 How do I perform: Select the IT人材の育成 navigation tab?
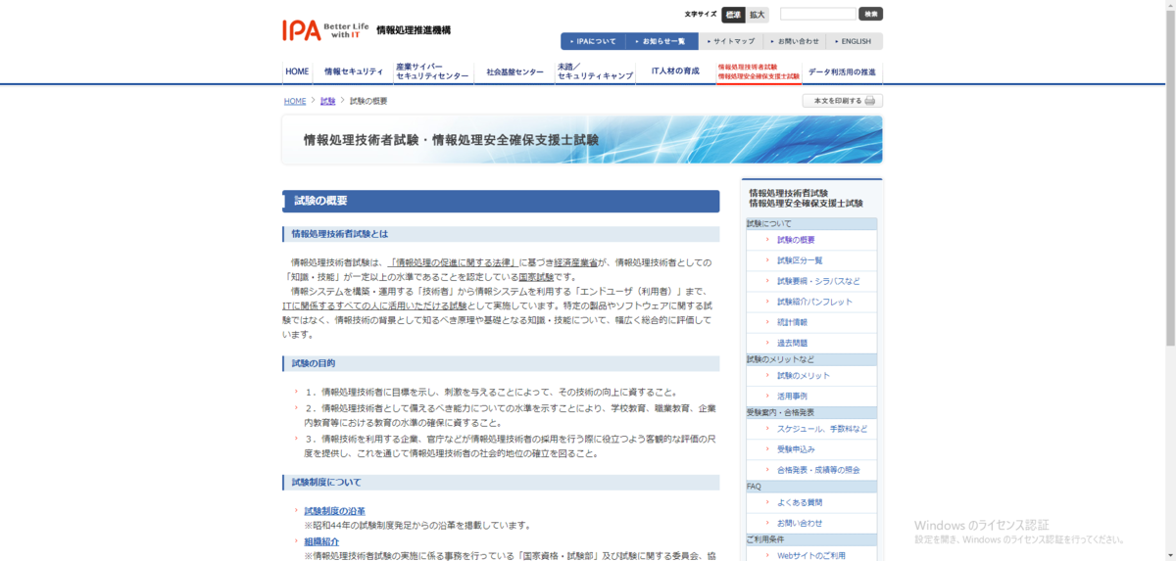(x=675, y=72)
